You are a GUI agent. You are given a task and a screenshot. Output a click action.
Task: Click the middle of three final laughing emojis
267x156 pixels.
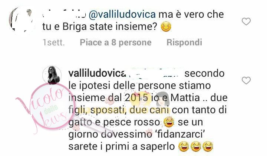click(196, 146)
